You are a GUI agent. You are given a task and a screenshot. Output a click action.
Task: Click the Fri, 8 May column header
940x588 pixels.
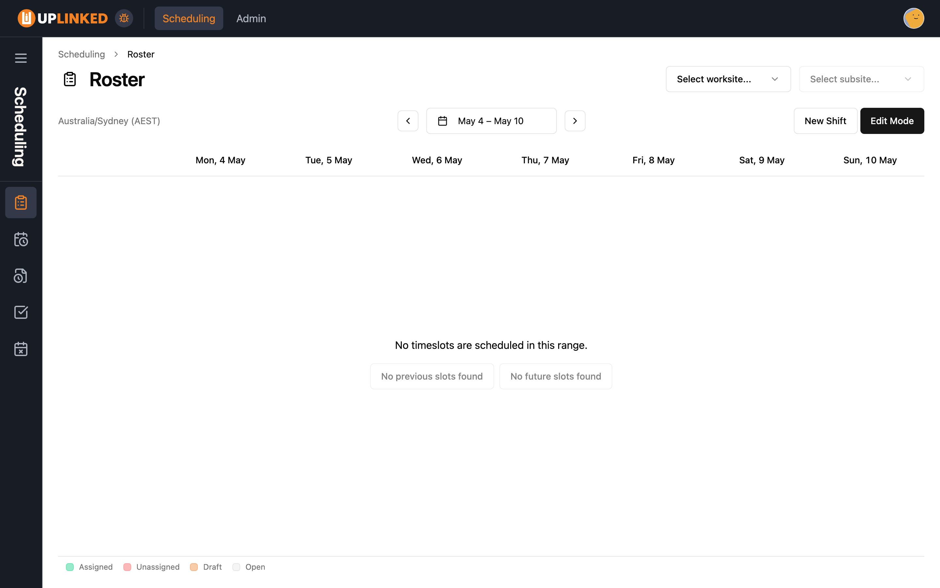click(x=653, y=160)
